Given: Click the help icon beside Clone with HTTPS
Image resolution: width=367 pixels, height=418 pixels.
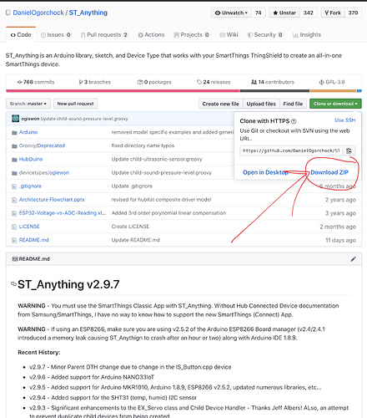Looking at the screenshot, I should tap(294, 121).
